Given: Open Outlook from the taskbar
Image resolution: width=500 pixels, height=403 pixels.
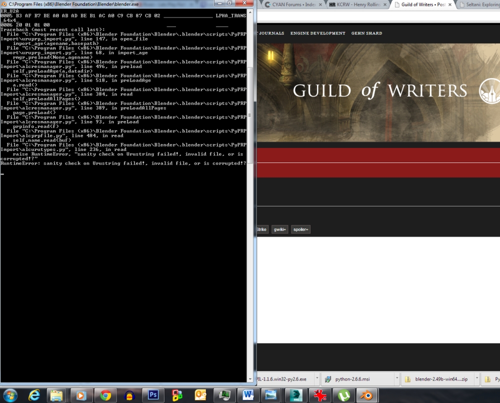Looking at the screenshot, I should (x=200, y=395).
